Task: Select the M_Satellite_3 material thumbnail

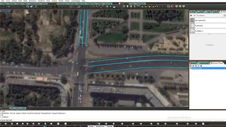Action: (x=192, y=31)
